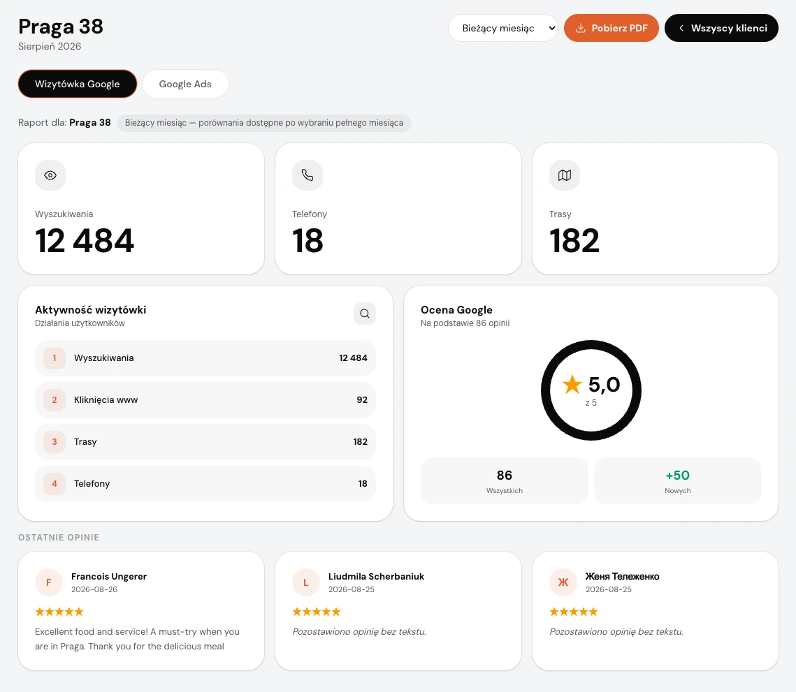Image resolution: width=796 pixels, height=692 pixels.
Task: Click the phone icon above Telefony
Action: [x=307, y=175]
